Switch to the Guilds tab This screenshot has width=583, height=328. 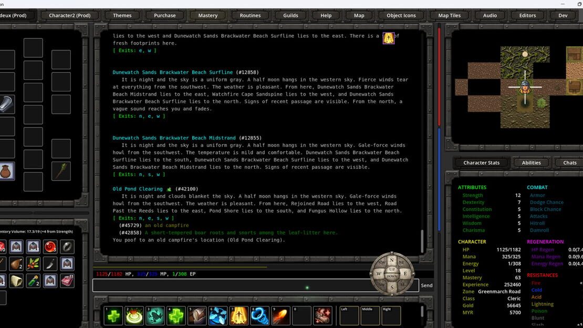(x=290, y=15)
